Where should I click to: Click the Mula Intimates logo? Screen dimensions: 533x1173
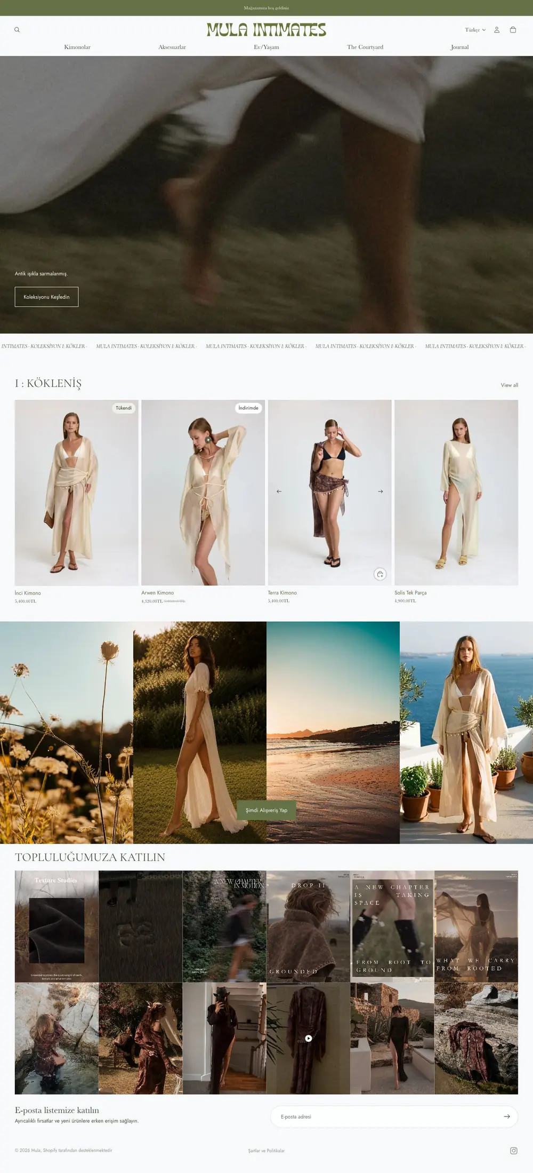coord(266,30)
